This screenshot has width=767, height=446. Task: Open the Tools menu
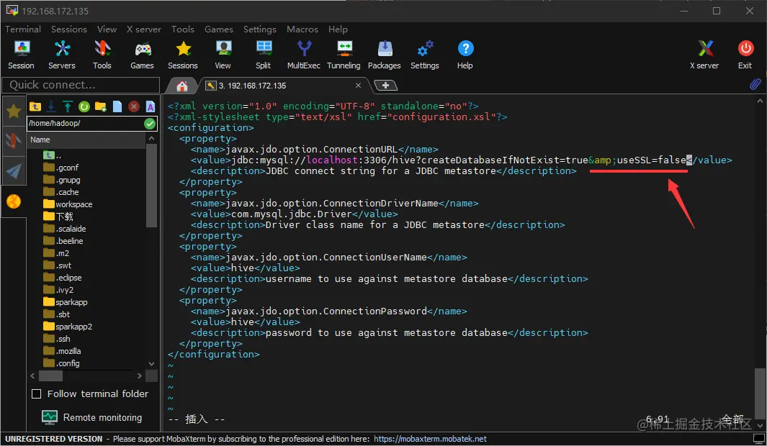[x=183, y=29]
